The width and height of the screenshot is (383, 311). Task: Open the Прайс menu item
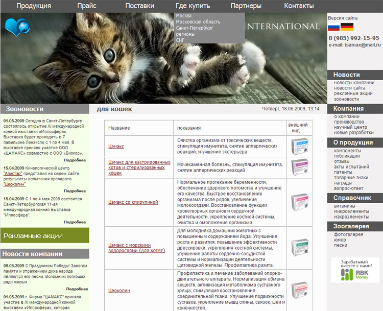[87, 6]
